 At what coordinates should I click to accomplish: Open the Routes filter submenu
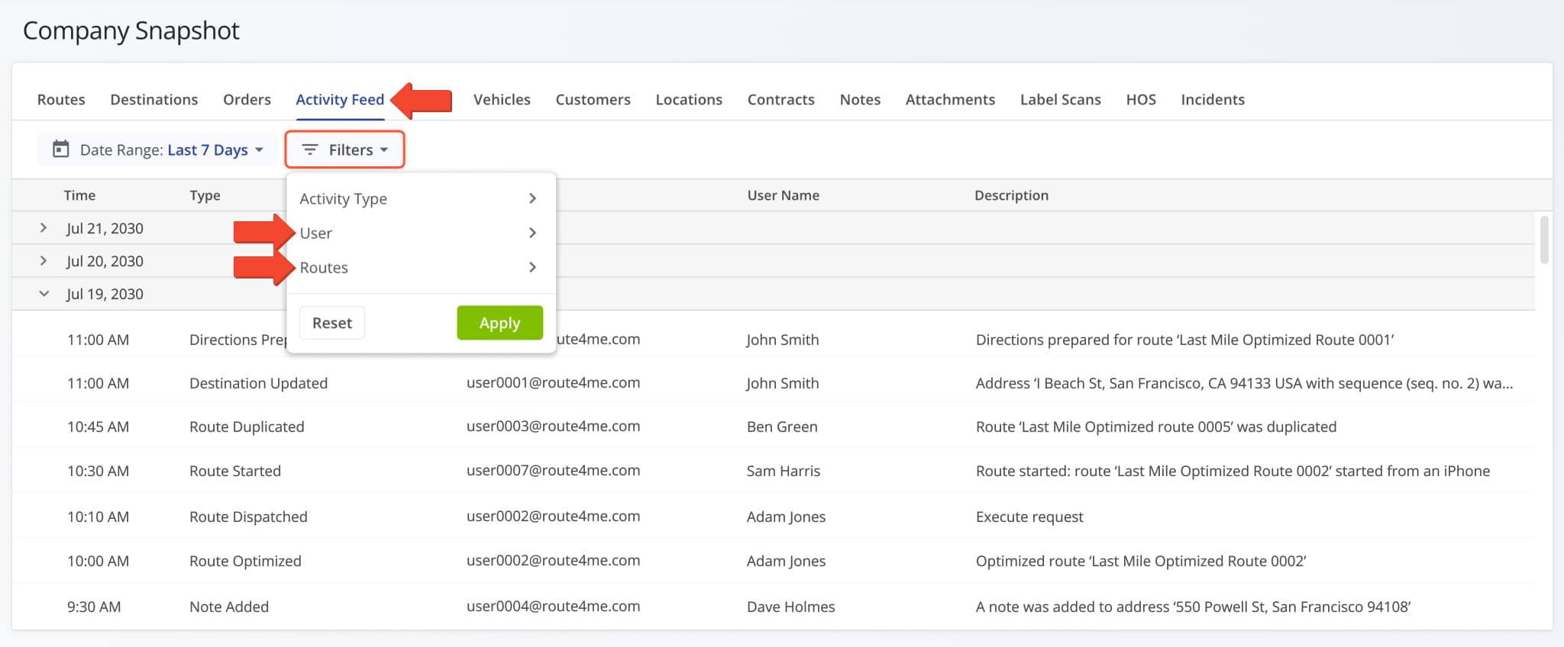pos(419,267)
